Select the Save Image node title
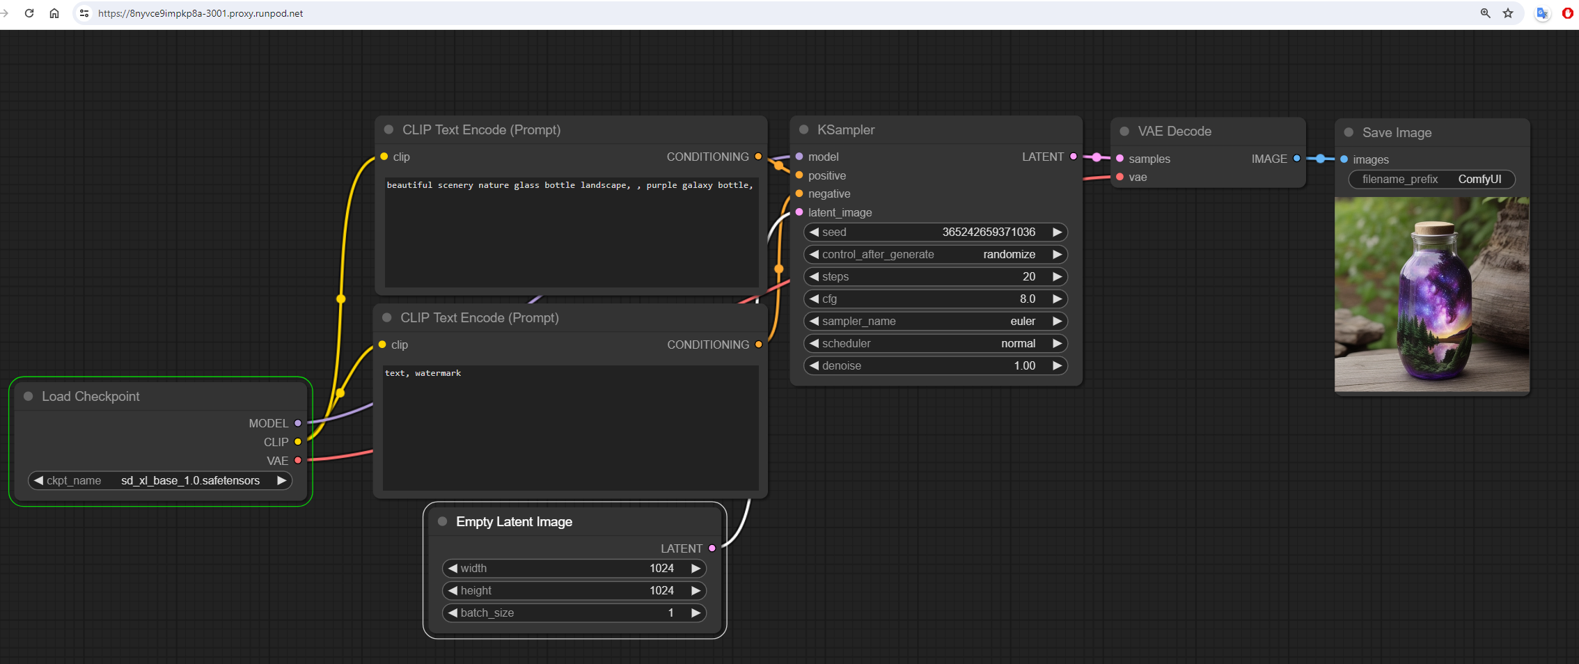 pyautogui.click(x=1397, y=132)
